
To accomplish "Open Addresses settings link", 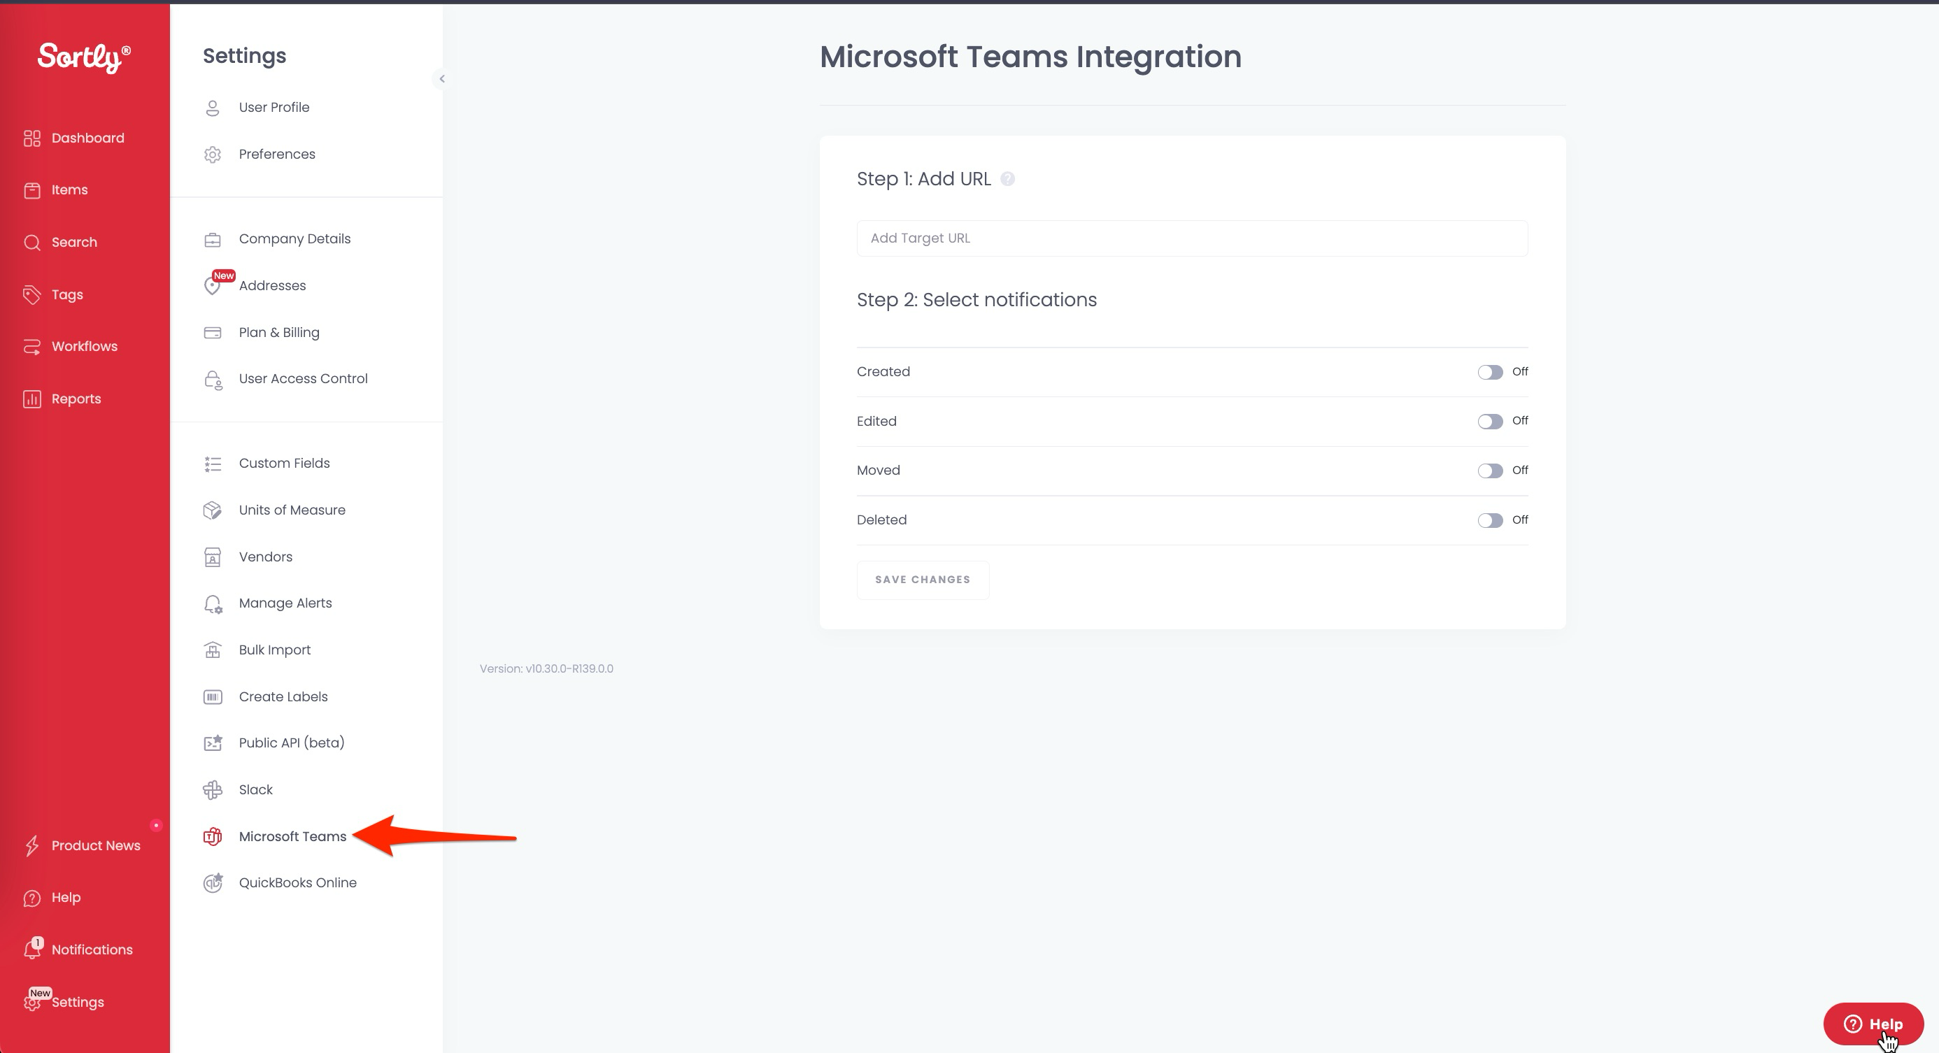I will (x=273, y=286).
